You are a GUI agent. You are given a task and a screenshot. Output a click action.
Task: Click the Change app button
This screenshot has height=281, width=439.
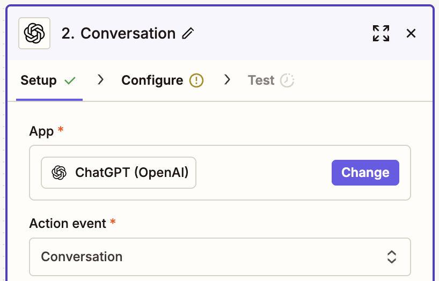[x=365, y=173]
